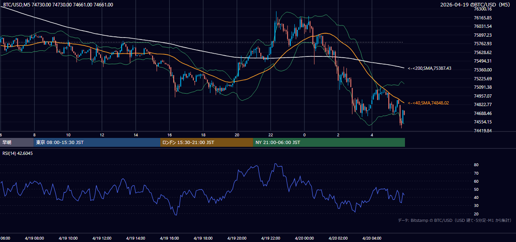The width and height of the screenshot is (516, 242).
Task: Click the RSI(14) 42.6045 indicator label
Action: coord(18,153)
